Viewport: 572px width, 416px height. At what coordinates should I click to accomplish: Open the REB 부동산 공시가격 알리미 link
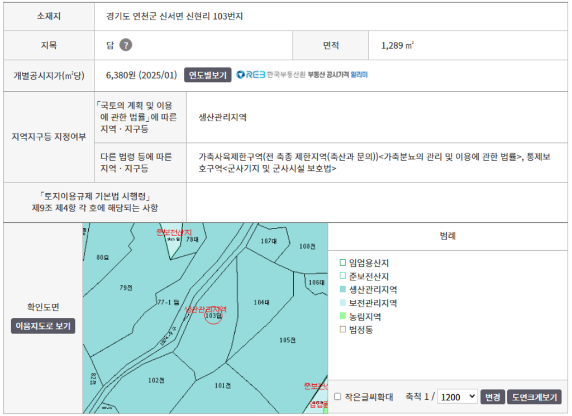pos(302,75)
